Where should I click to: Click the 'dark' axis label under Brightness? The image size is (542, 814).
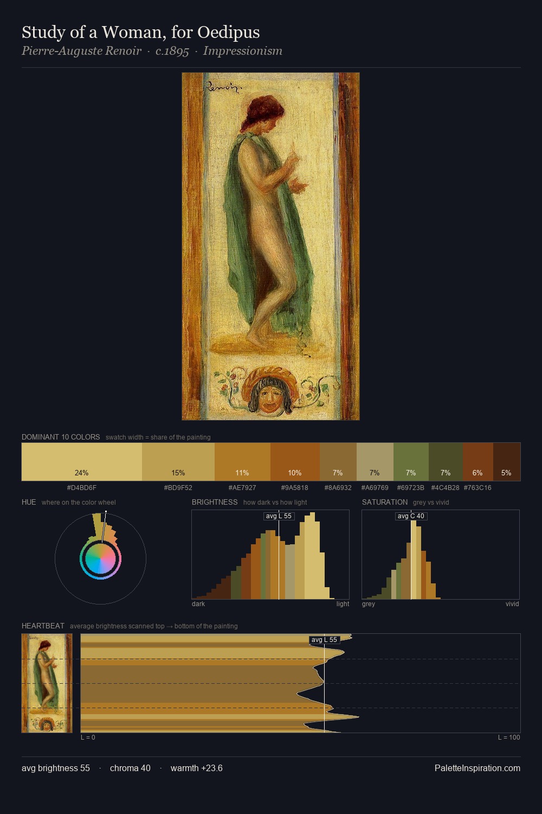tap(198, 604)
